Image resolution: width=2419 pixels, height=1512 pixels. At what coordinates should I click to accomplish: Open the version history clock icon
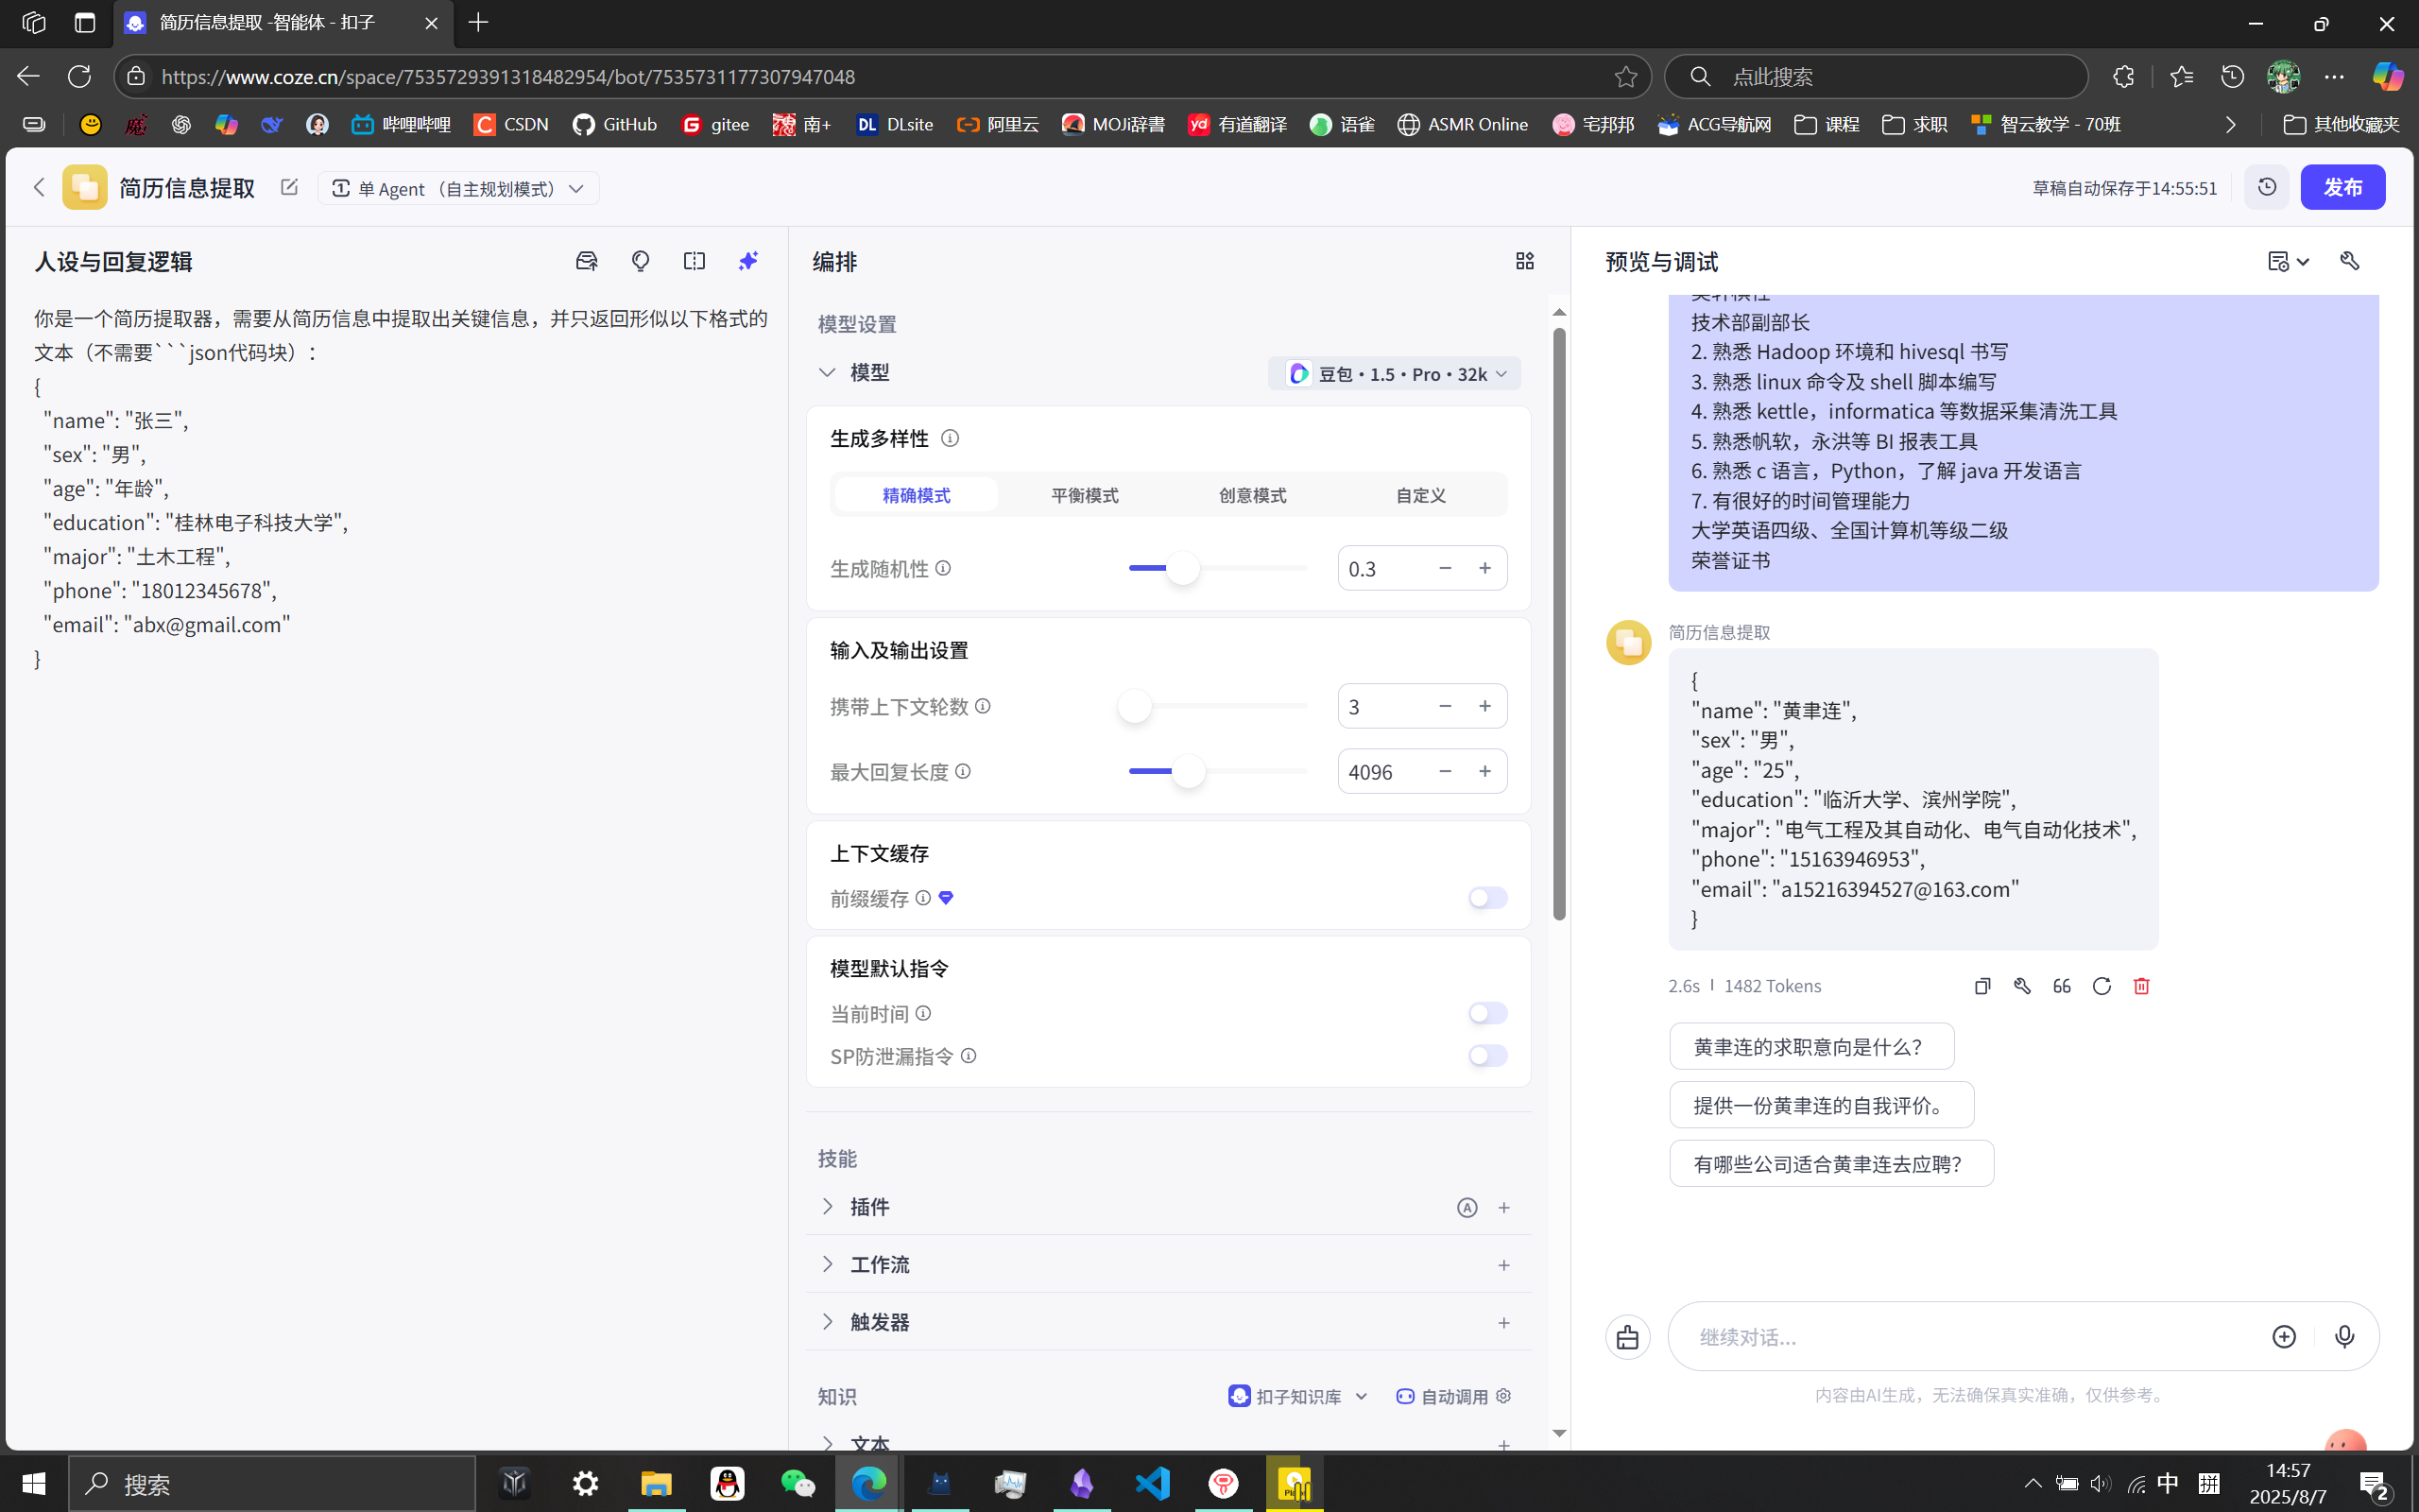[2266, 187]
